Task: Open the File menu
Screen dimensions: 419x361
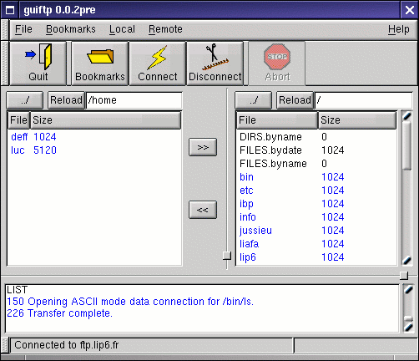Action: coord(23,29)
